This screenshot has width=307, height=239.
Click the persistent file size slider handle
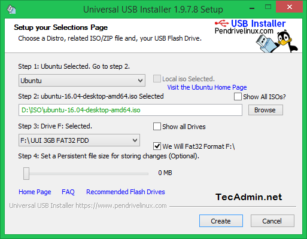[26, 173]
